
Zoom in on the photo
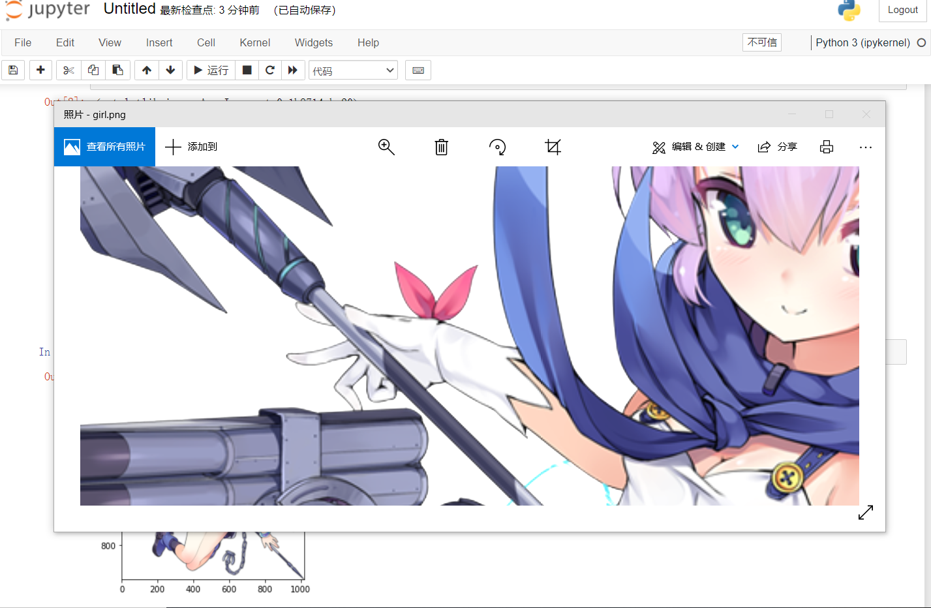(386, 147)
